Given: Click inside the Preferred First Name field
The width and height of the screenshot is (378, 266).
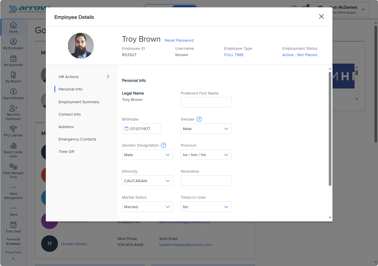Looking at the screenshot, I should [x=206, y=102].
